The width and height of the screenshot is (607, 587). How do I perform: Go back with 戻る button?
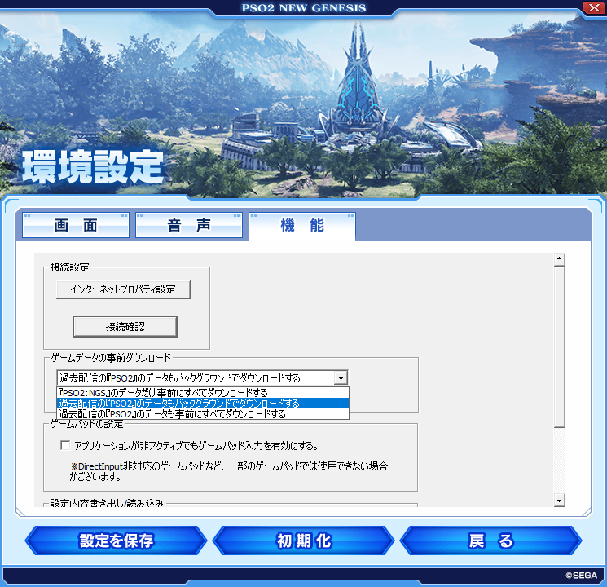[490, 541]
